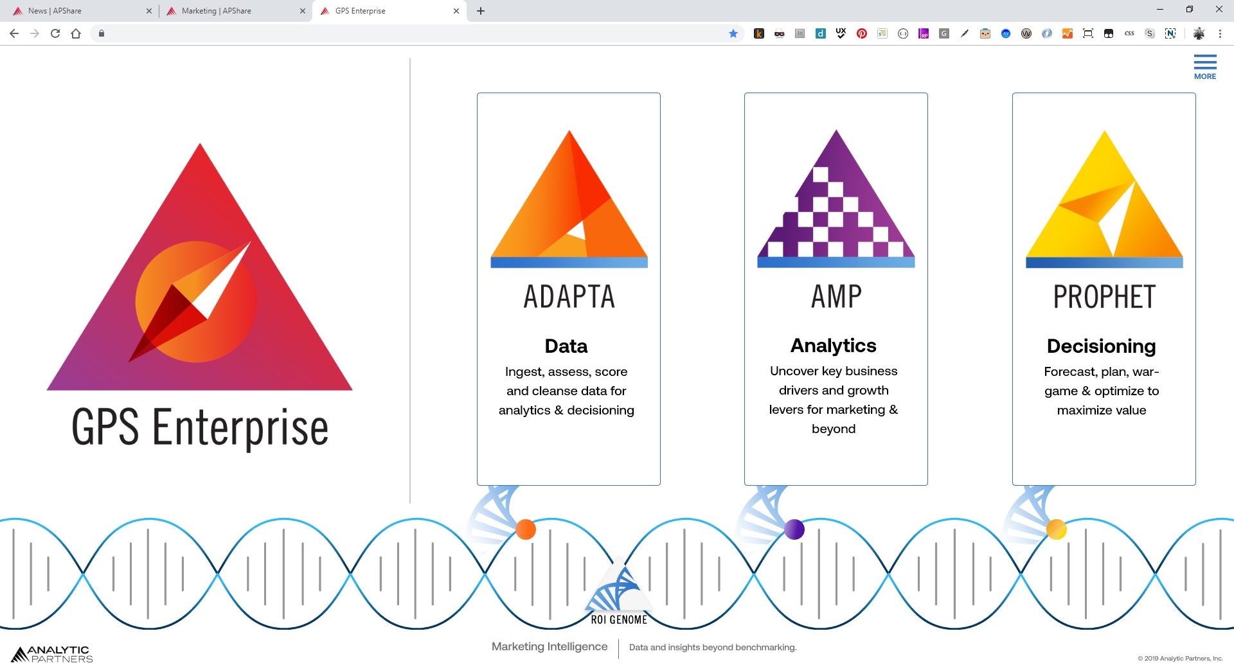Open the black 'k' extension

tap(759, 33)
